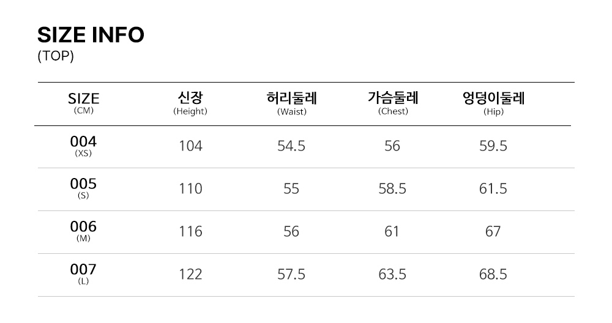Select the chest value 63.5
Screen dimensions: 612x323
[392, 275]
